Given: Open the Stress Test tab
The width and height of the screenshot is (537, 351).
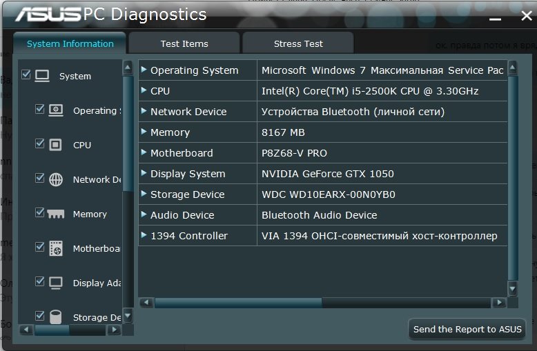Looking at the screenshot, I should coord(298,43).
